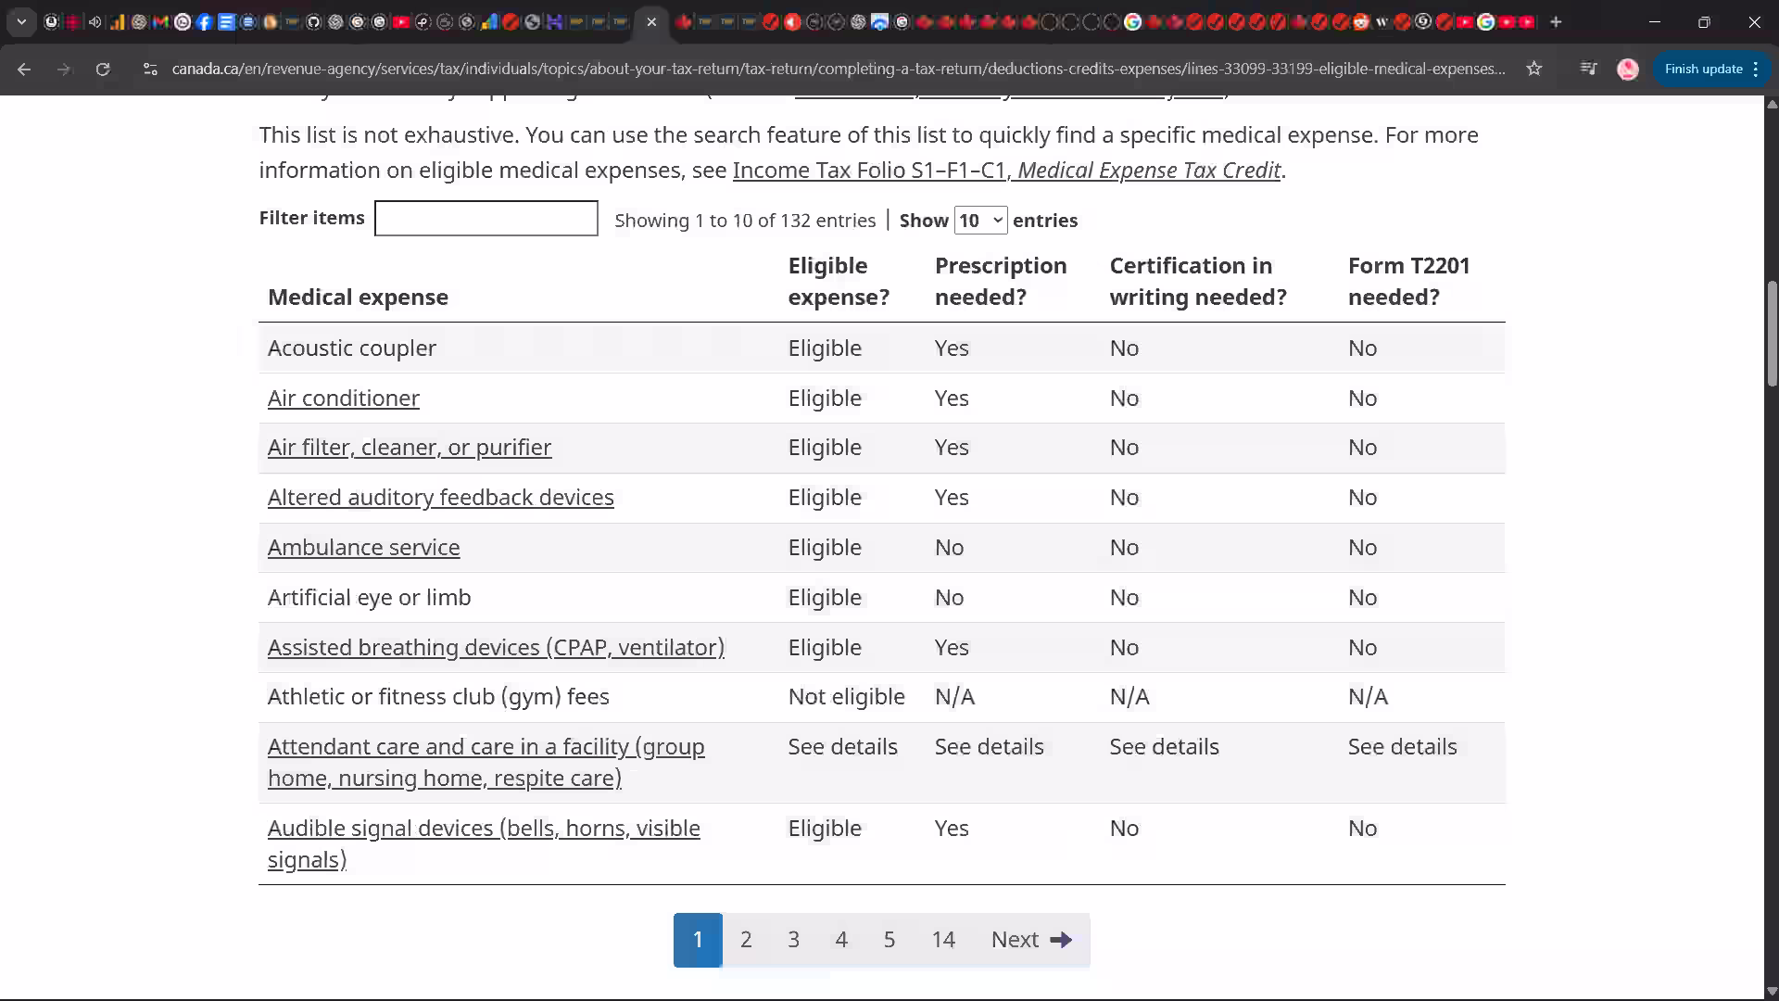Open the Gmail tab
This screenshot has height=1001, width=1779.
160,21
